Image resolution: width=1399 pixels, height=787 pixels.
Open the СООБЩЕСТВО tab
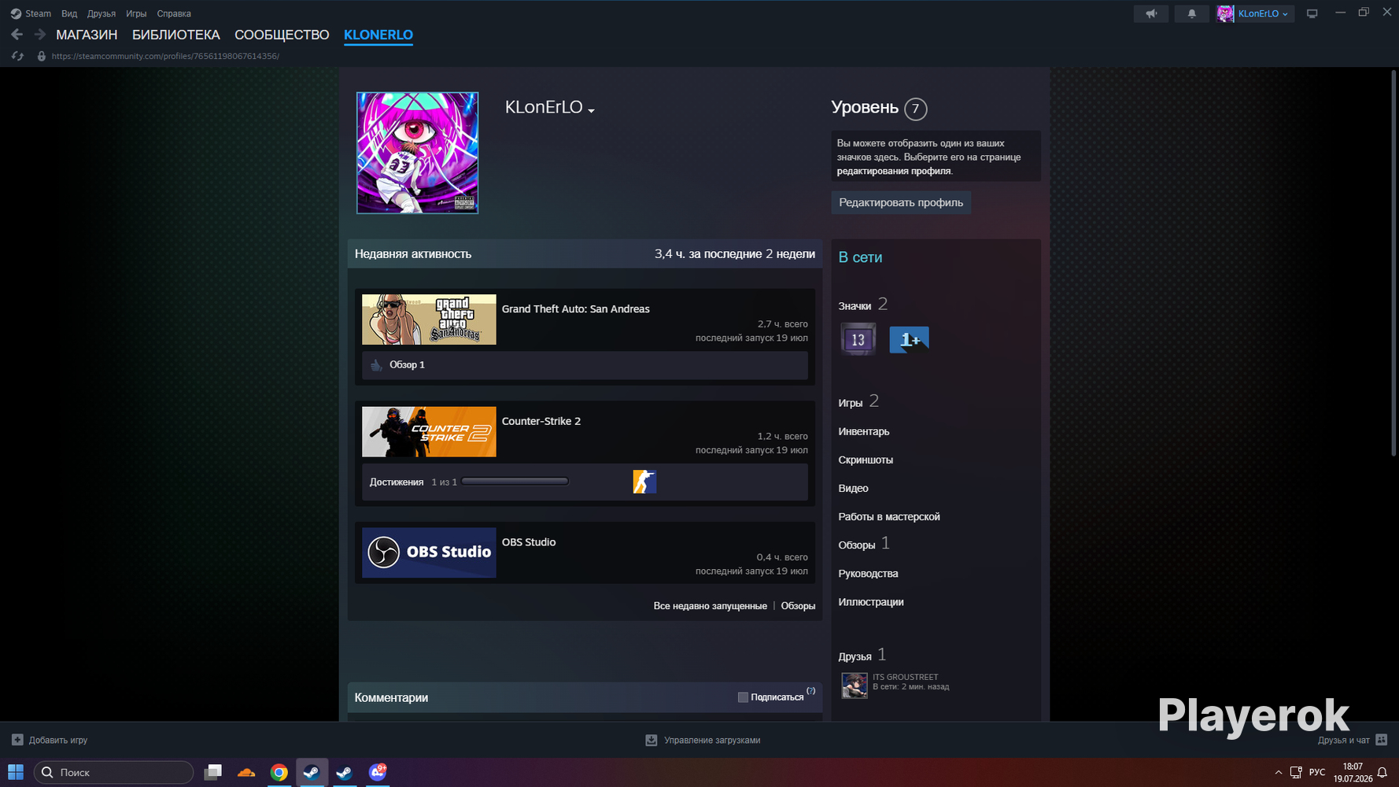pyautogui.click(x=282, y=35)
